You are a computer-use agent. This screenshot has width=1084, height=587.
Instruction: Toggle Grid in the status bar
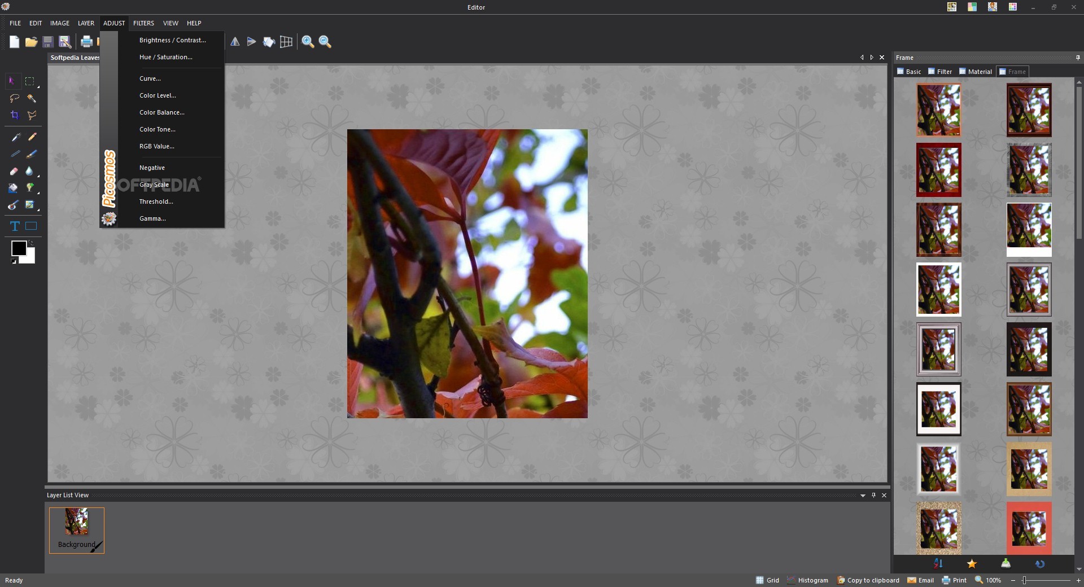pos(767,580)
